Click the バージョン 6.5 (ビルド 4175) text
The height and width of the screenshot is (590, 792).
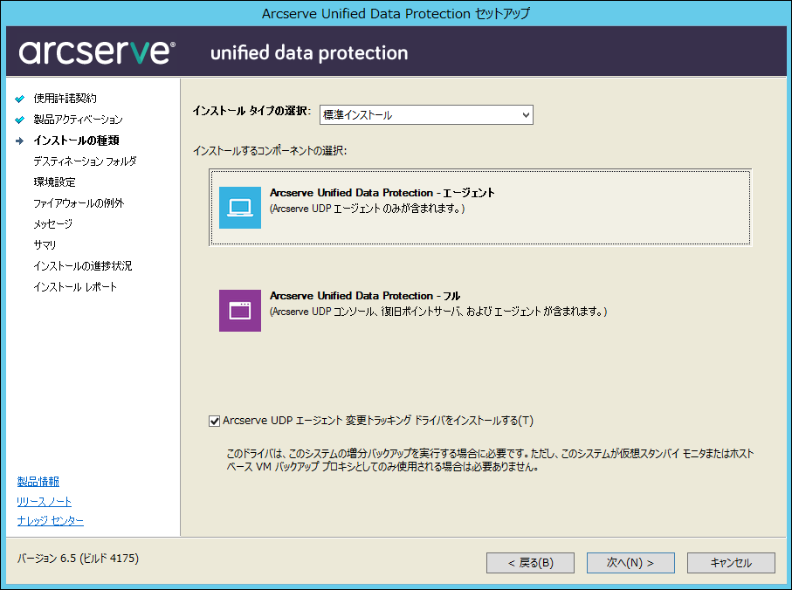pos(78,559)
